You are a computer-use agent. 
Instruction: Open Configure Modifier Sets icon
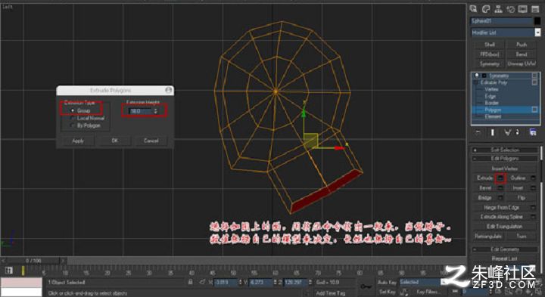point(533,132)
